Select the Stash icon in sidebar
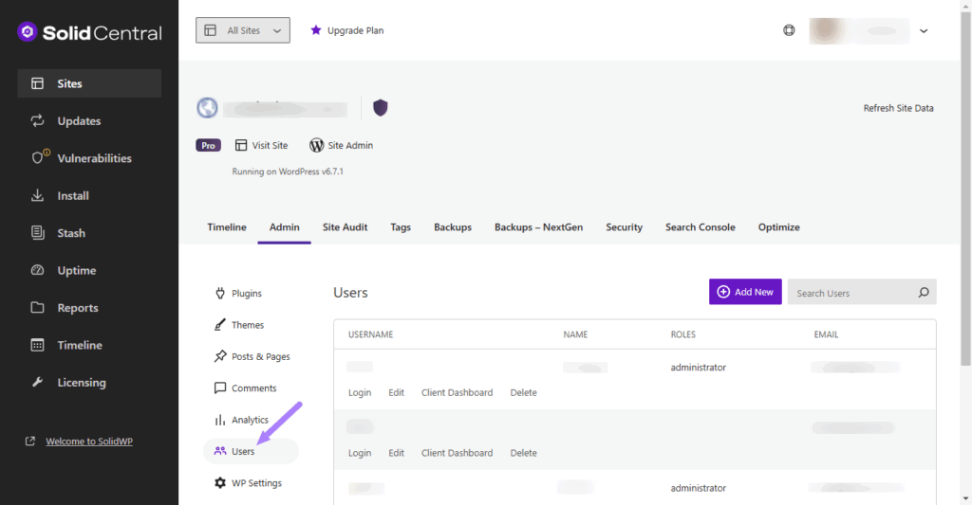This screenshot has width=972, height=505. pos(38,233)
